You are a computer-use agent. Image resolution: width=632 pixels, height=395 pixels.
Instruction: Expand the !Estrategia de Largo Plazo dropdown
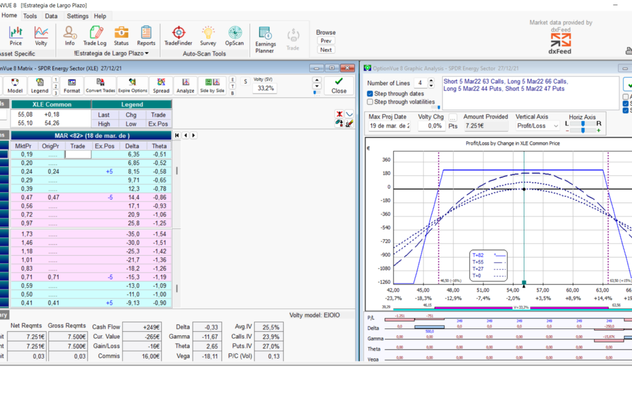pos(111,53)
